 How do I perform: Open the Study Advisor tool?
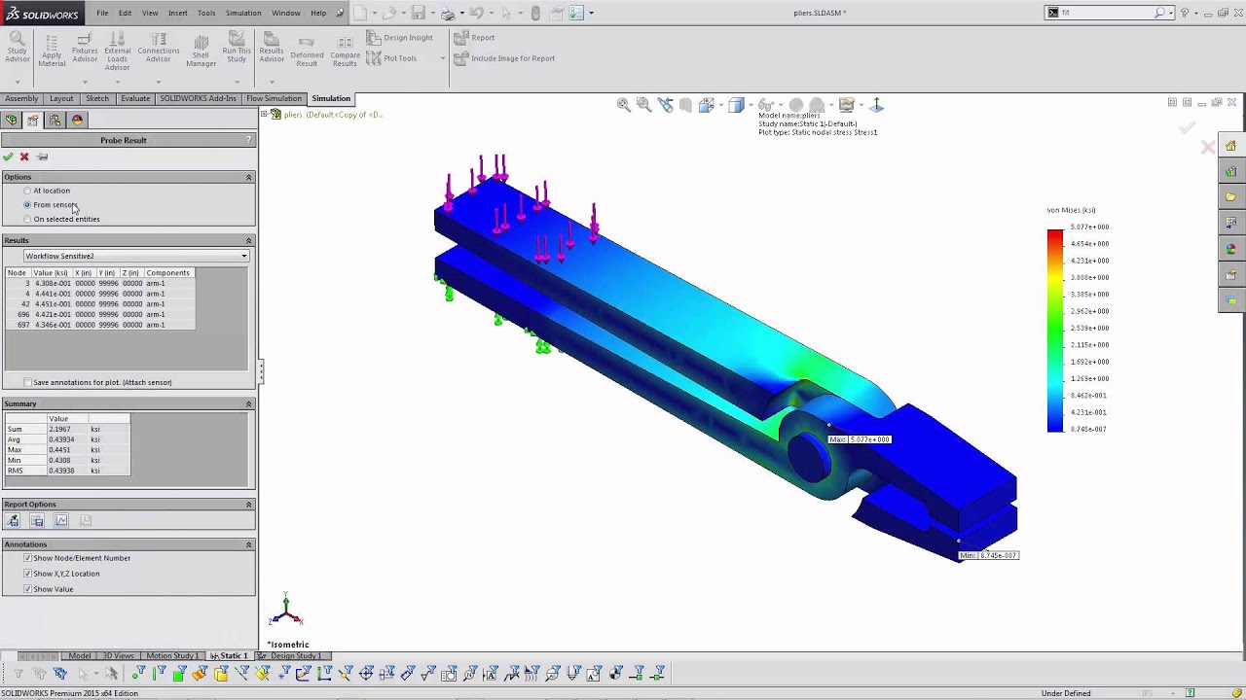(18, 47)
